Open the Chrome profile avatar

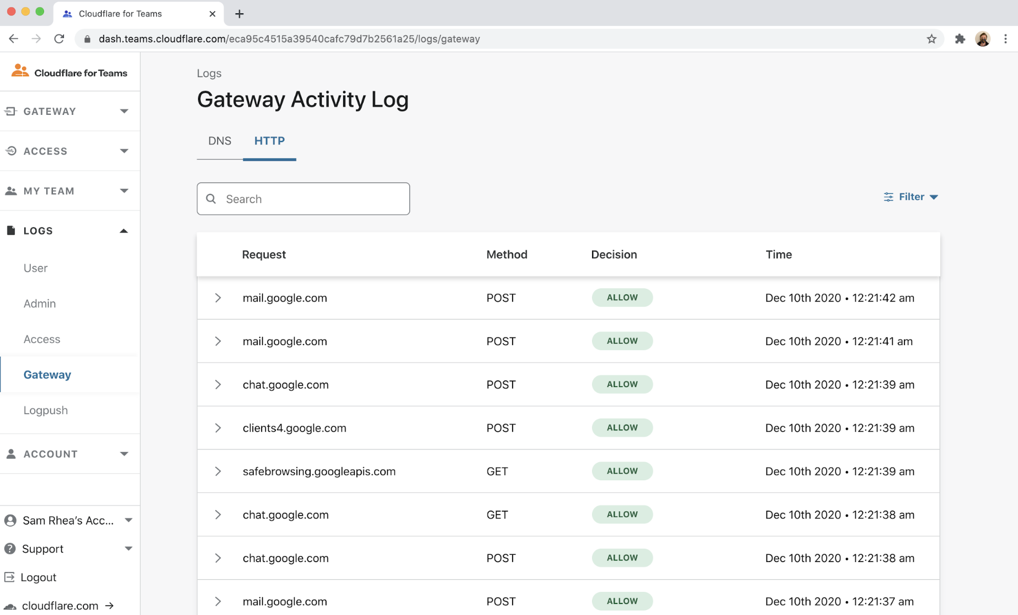pos(983,39)
